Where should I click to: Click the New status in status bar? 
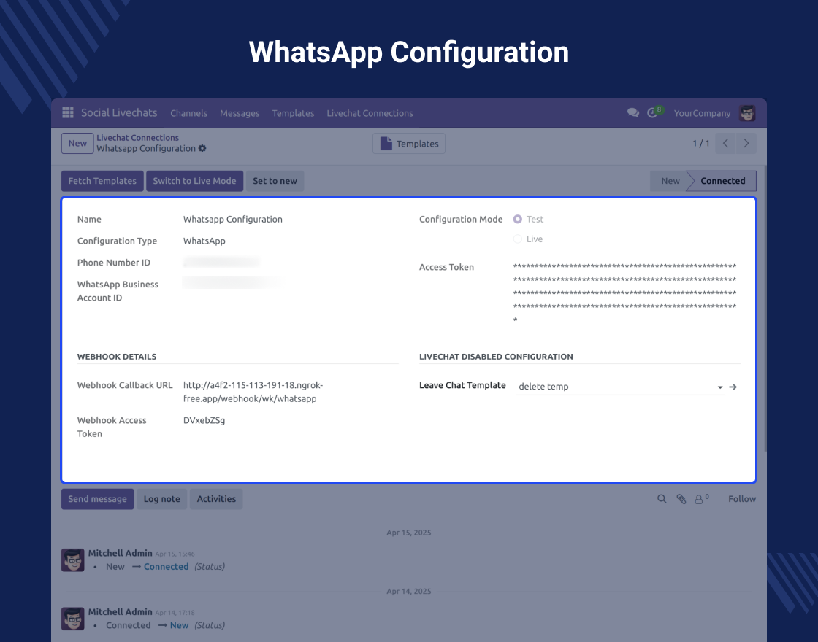(670, 181)
